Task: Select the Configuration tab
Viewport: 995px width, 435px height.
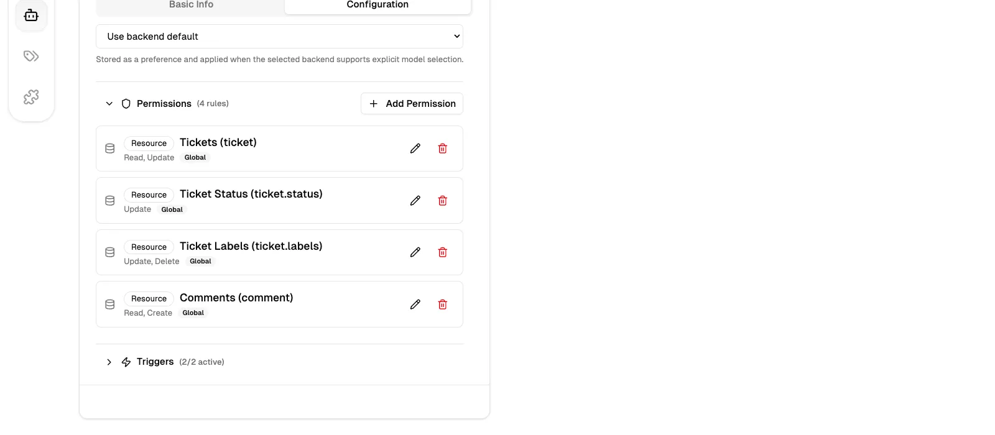Action: 377,5
